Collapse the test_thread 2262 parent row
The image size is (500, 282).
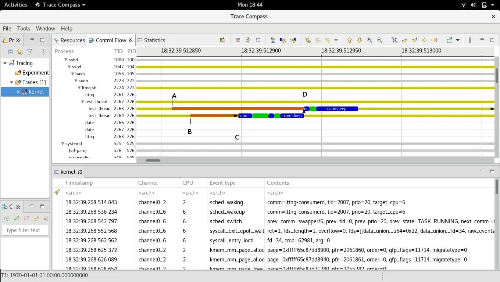tap(83, 102)
